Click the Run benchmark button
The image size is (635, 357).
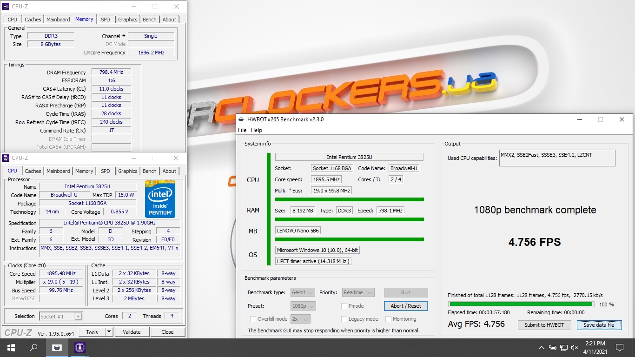pyautogui.click(x=406, y=292)
